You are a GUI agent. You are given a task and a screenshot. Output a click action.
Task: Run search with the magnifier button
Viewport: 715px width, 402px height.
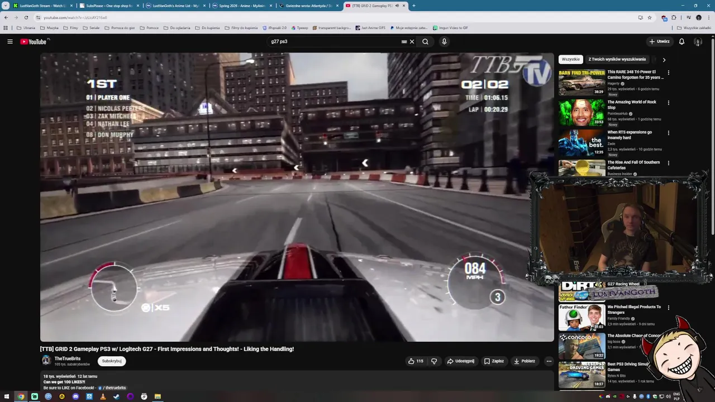(425, 41)
